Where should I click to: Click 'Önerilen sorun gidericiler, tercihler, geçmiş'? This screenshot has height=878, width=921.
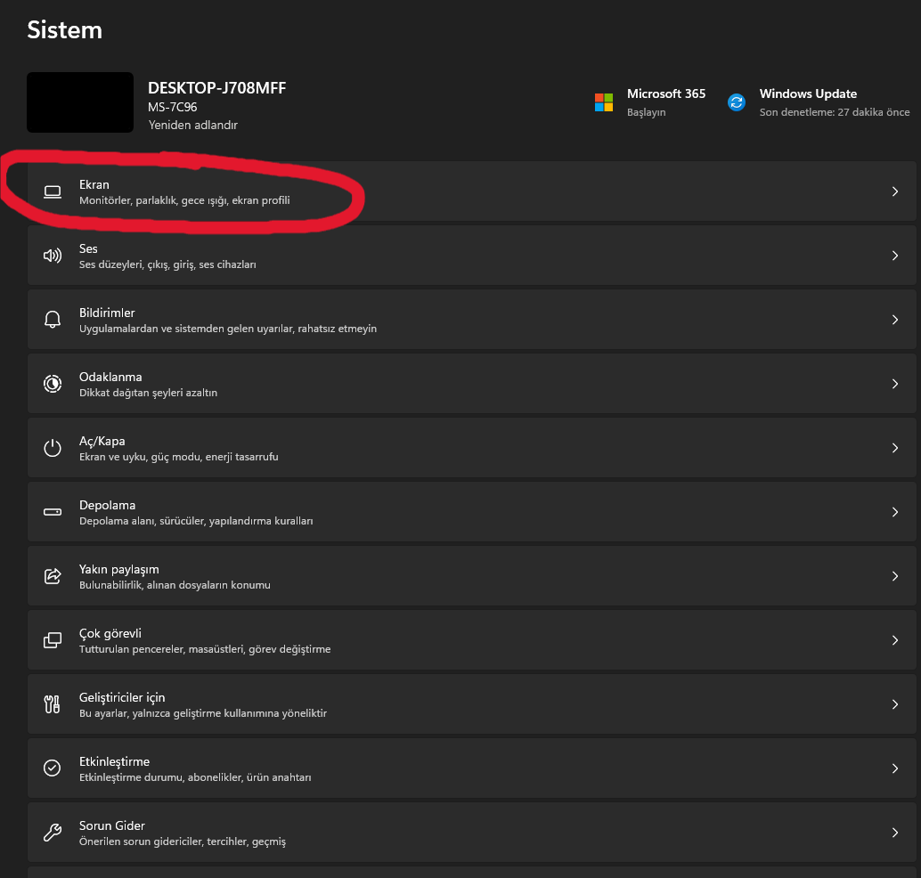[183, 841]
